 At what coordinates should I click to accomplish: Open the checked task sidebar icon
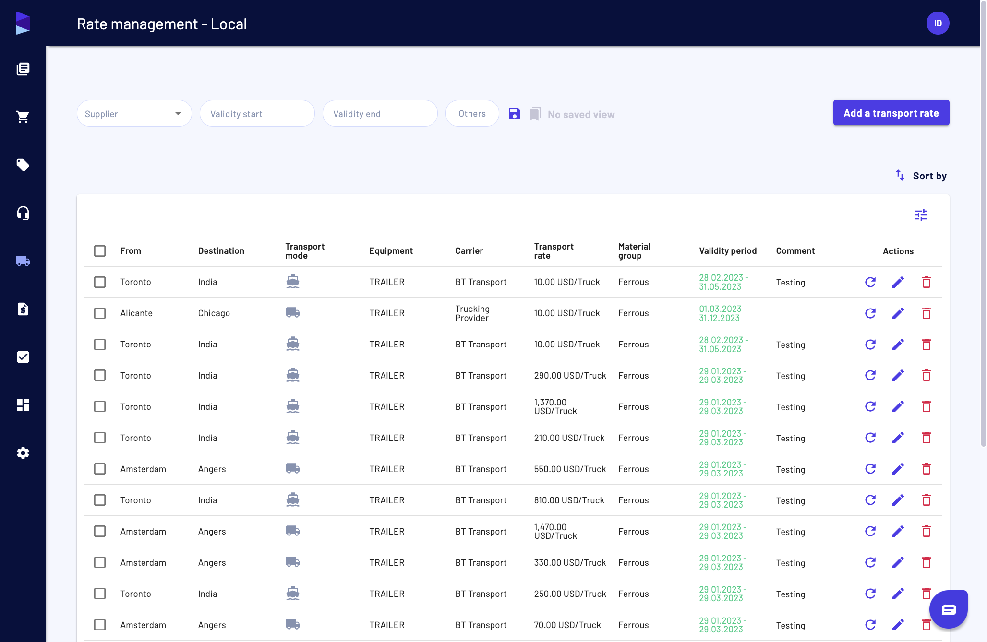[23, 357]
